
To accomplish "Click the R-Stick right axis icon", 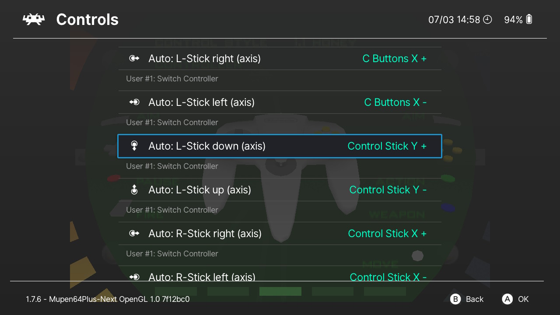I will [x=134, y=234].
